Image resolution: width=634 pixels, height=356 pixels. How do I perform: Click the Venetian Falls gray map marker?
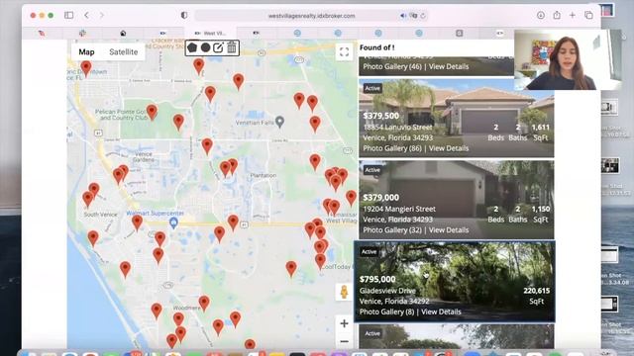pyautogui.click(x=279, y=121)
